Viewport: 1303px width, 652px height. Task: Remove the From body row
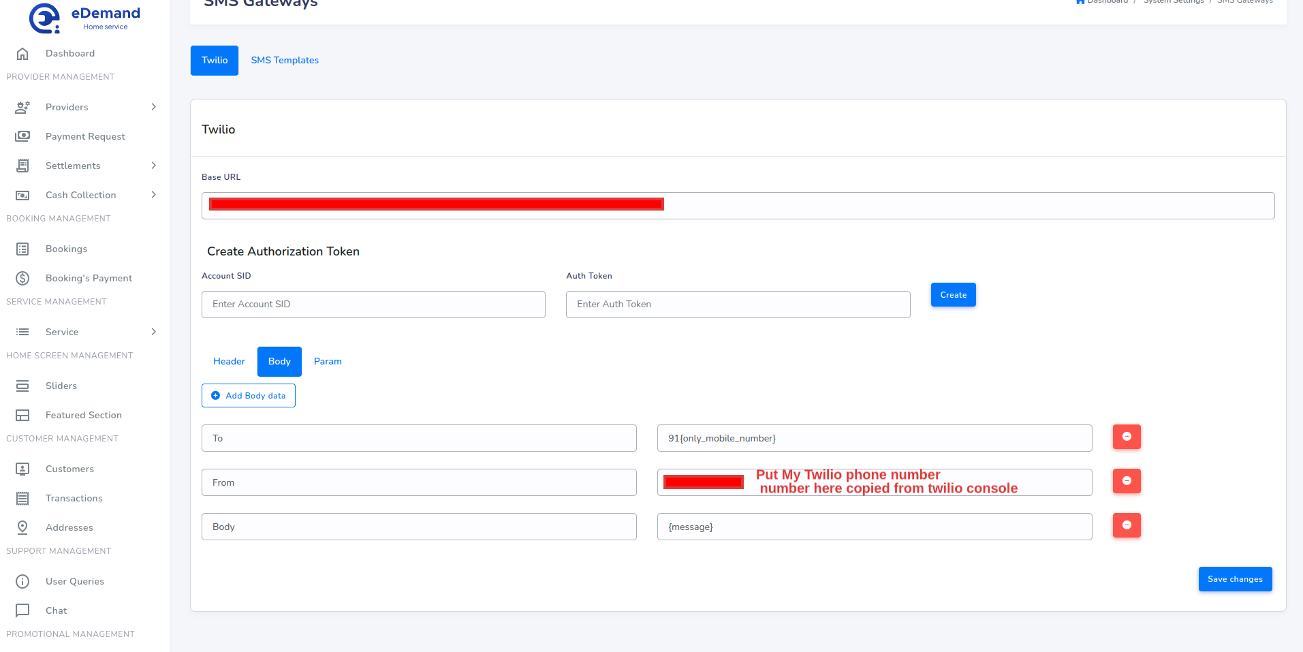point(1127,481)
